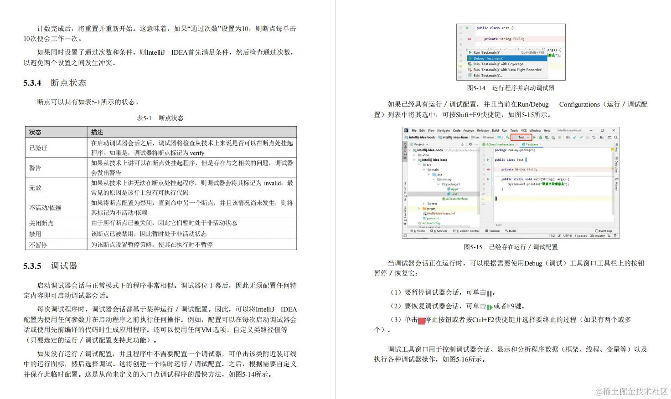Click the inline red stop icon in step (3)

tap(421, 321)
